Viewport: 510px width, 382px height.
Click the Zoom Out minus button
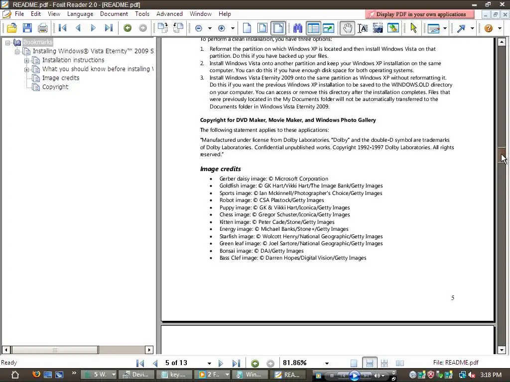point(199,28)
